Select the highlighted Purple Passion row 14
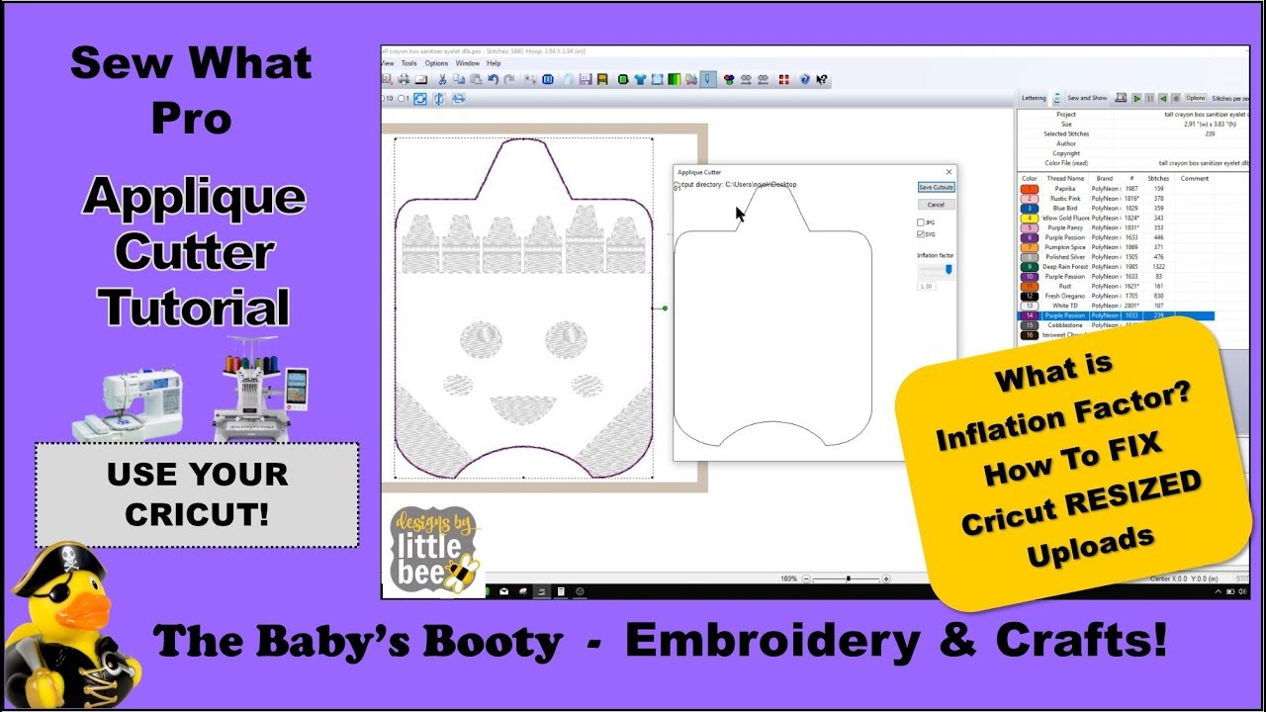The height and width of the screenshot is (712, 1266). 1118,315
